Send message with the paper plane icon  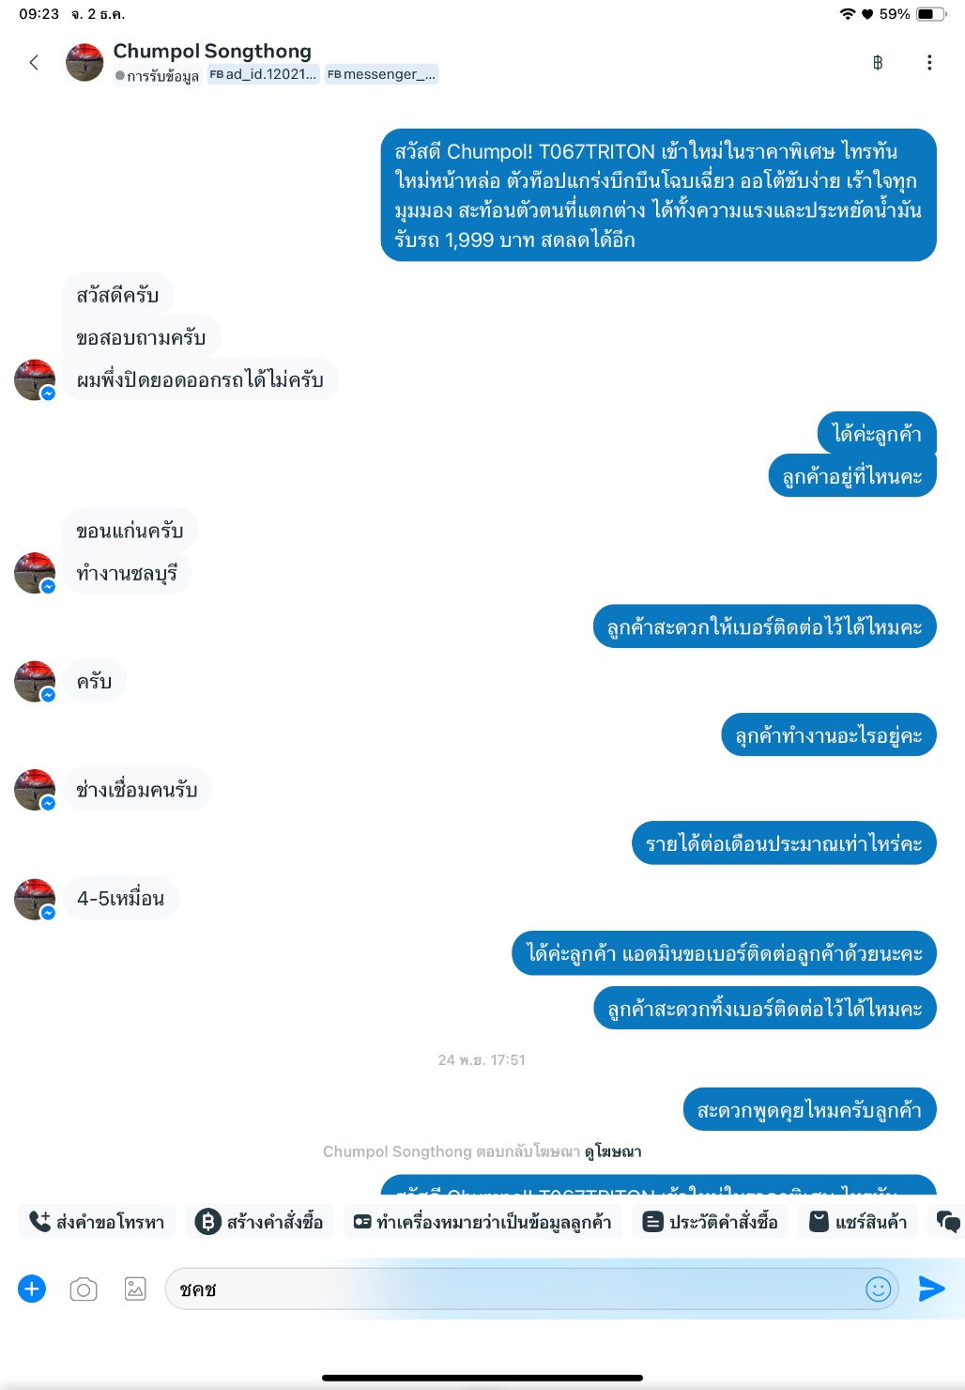click(x=931, y=1289)
